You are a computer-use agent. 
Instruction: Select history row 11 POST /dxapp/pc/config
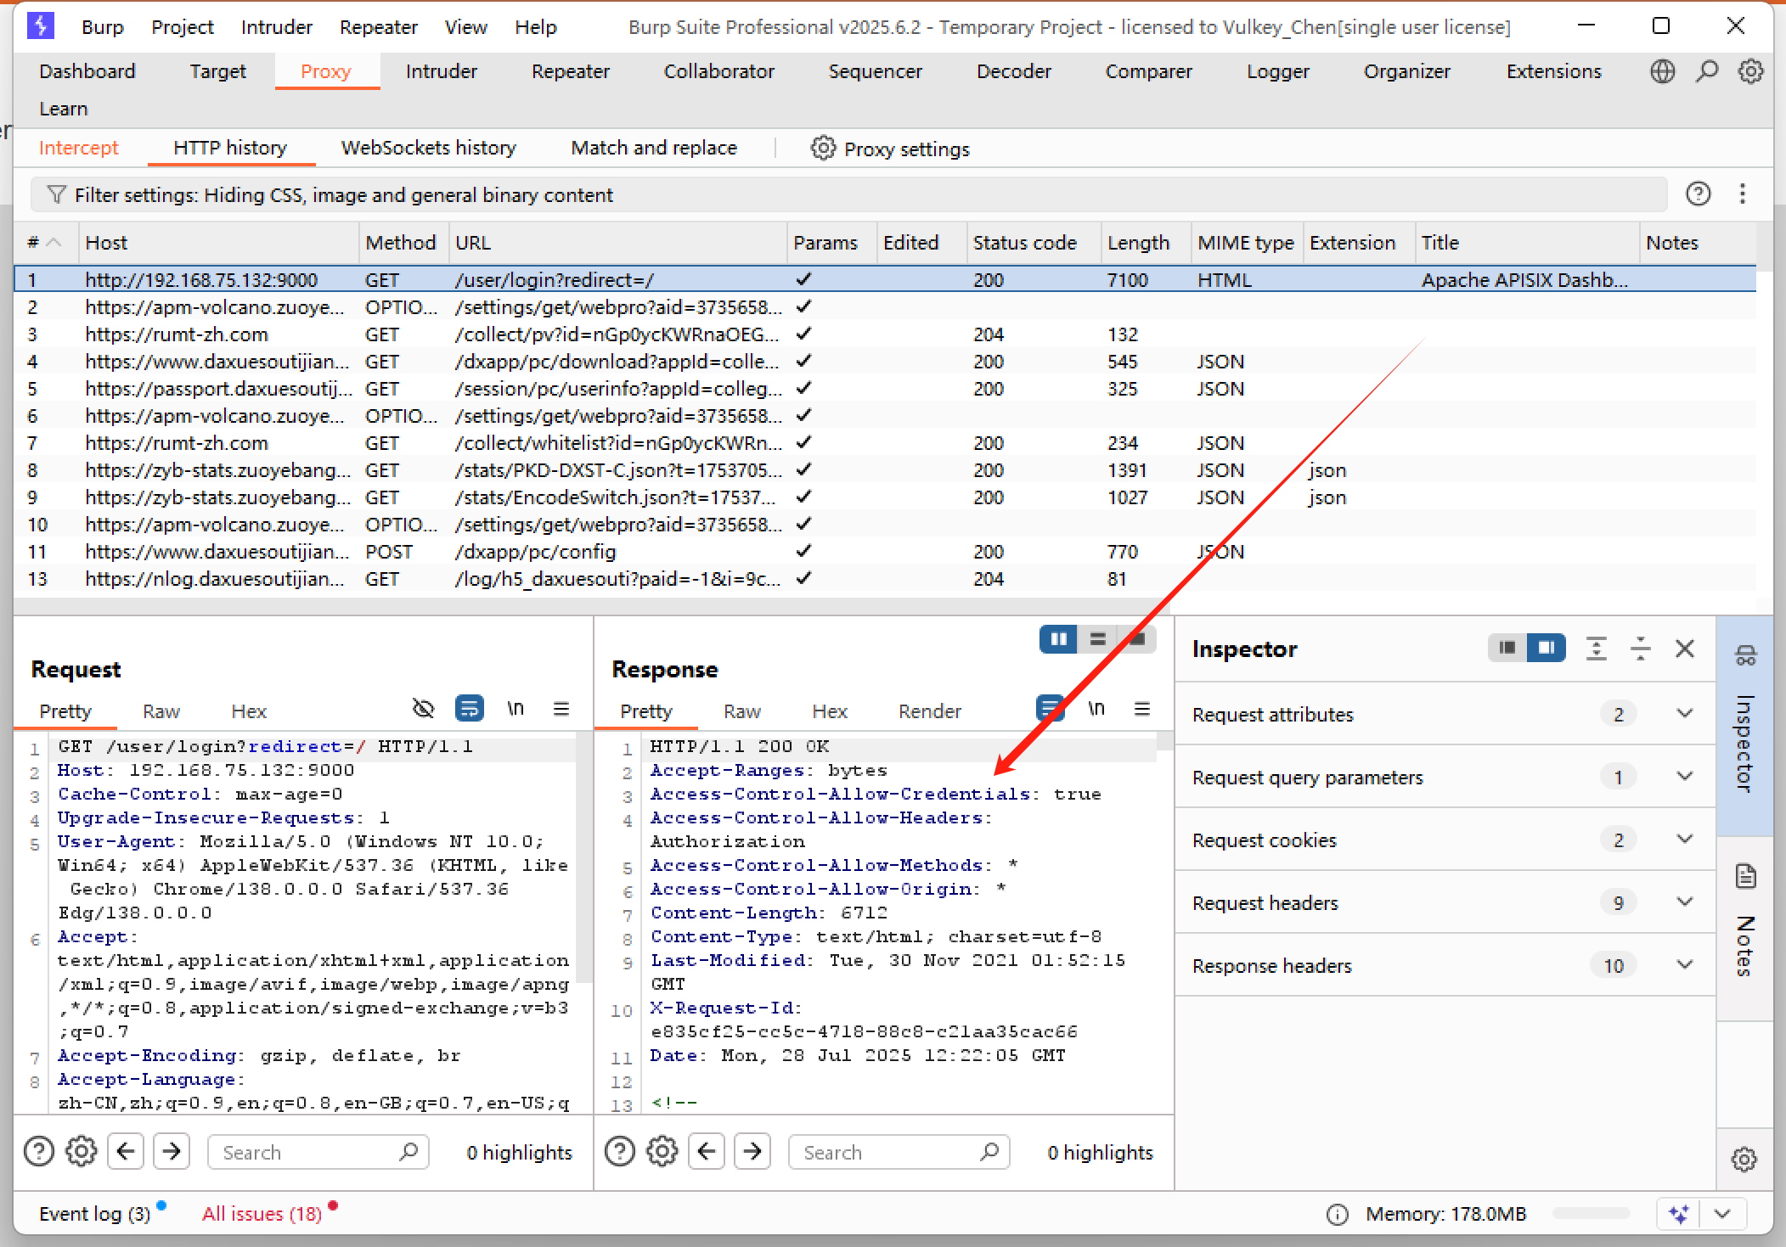[885, 552]
